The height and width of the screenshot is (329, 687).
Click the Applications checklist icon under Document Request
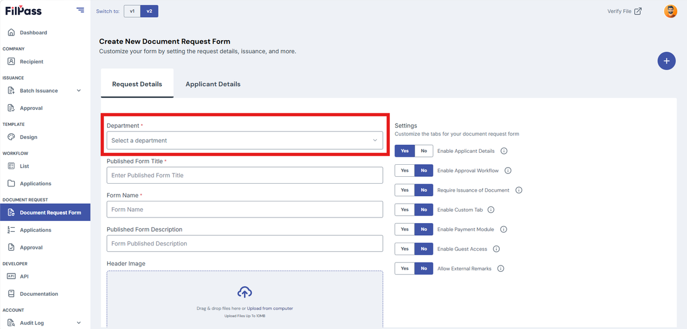click(11, 230)
